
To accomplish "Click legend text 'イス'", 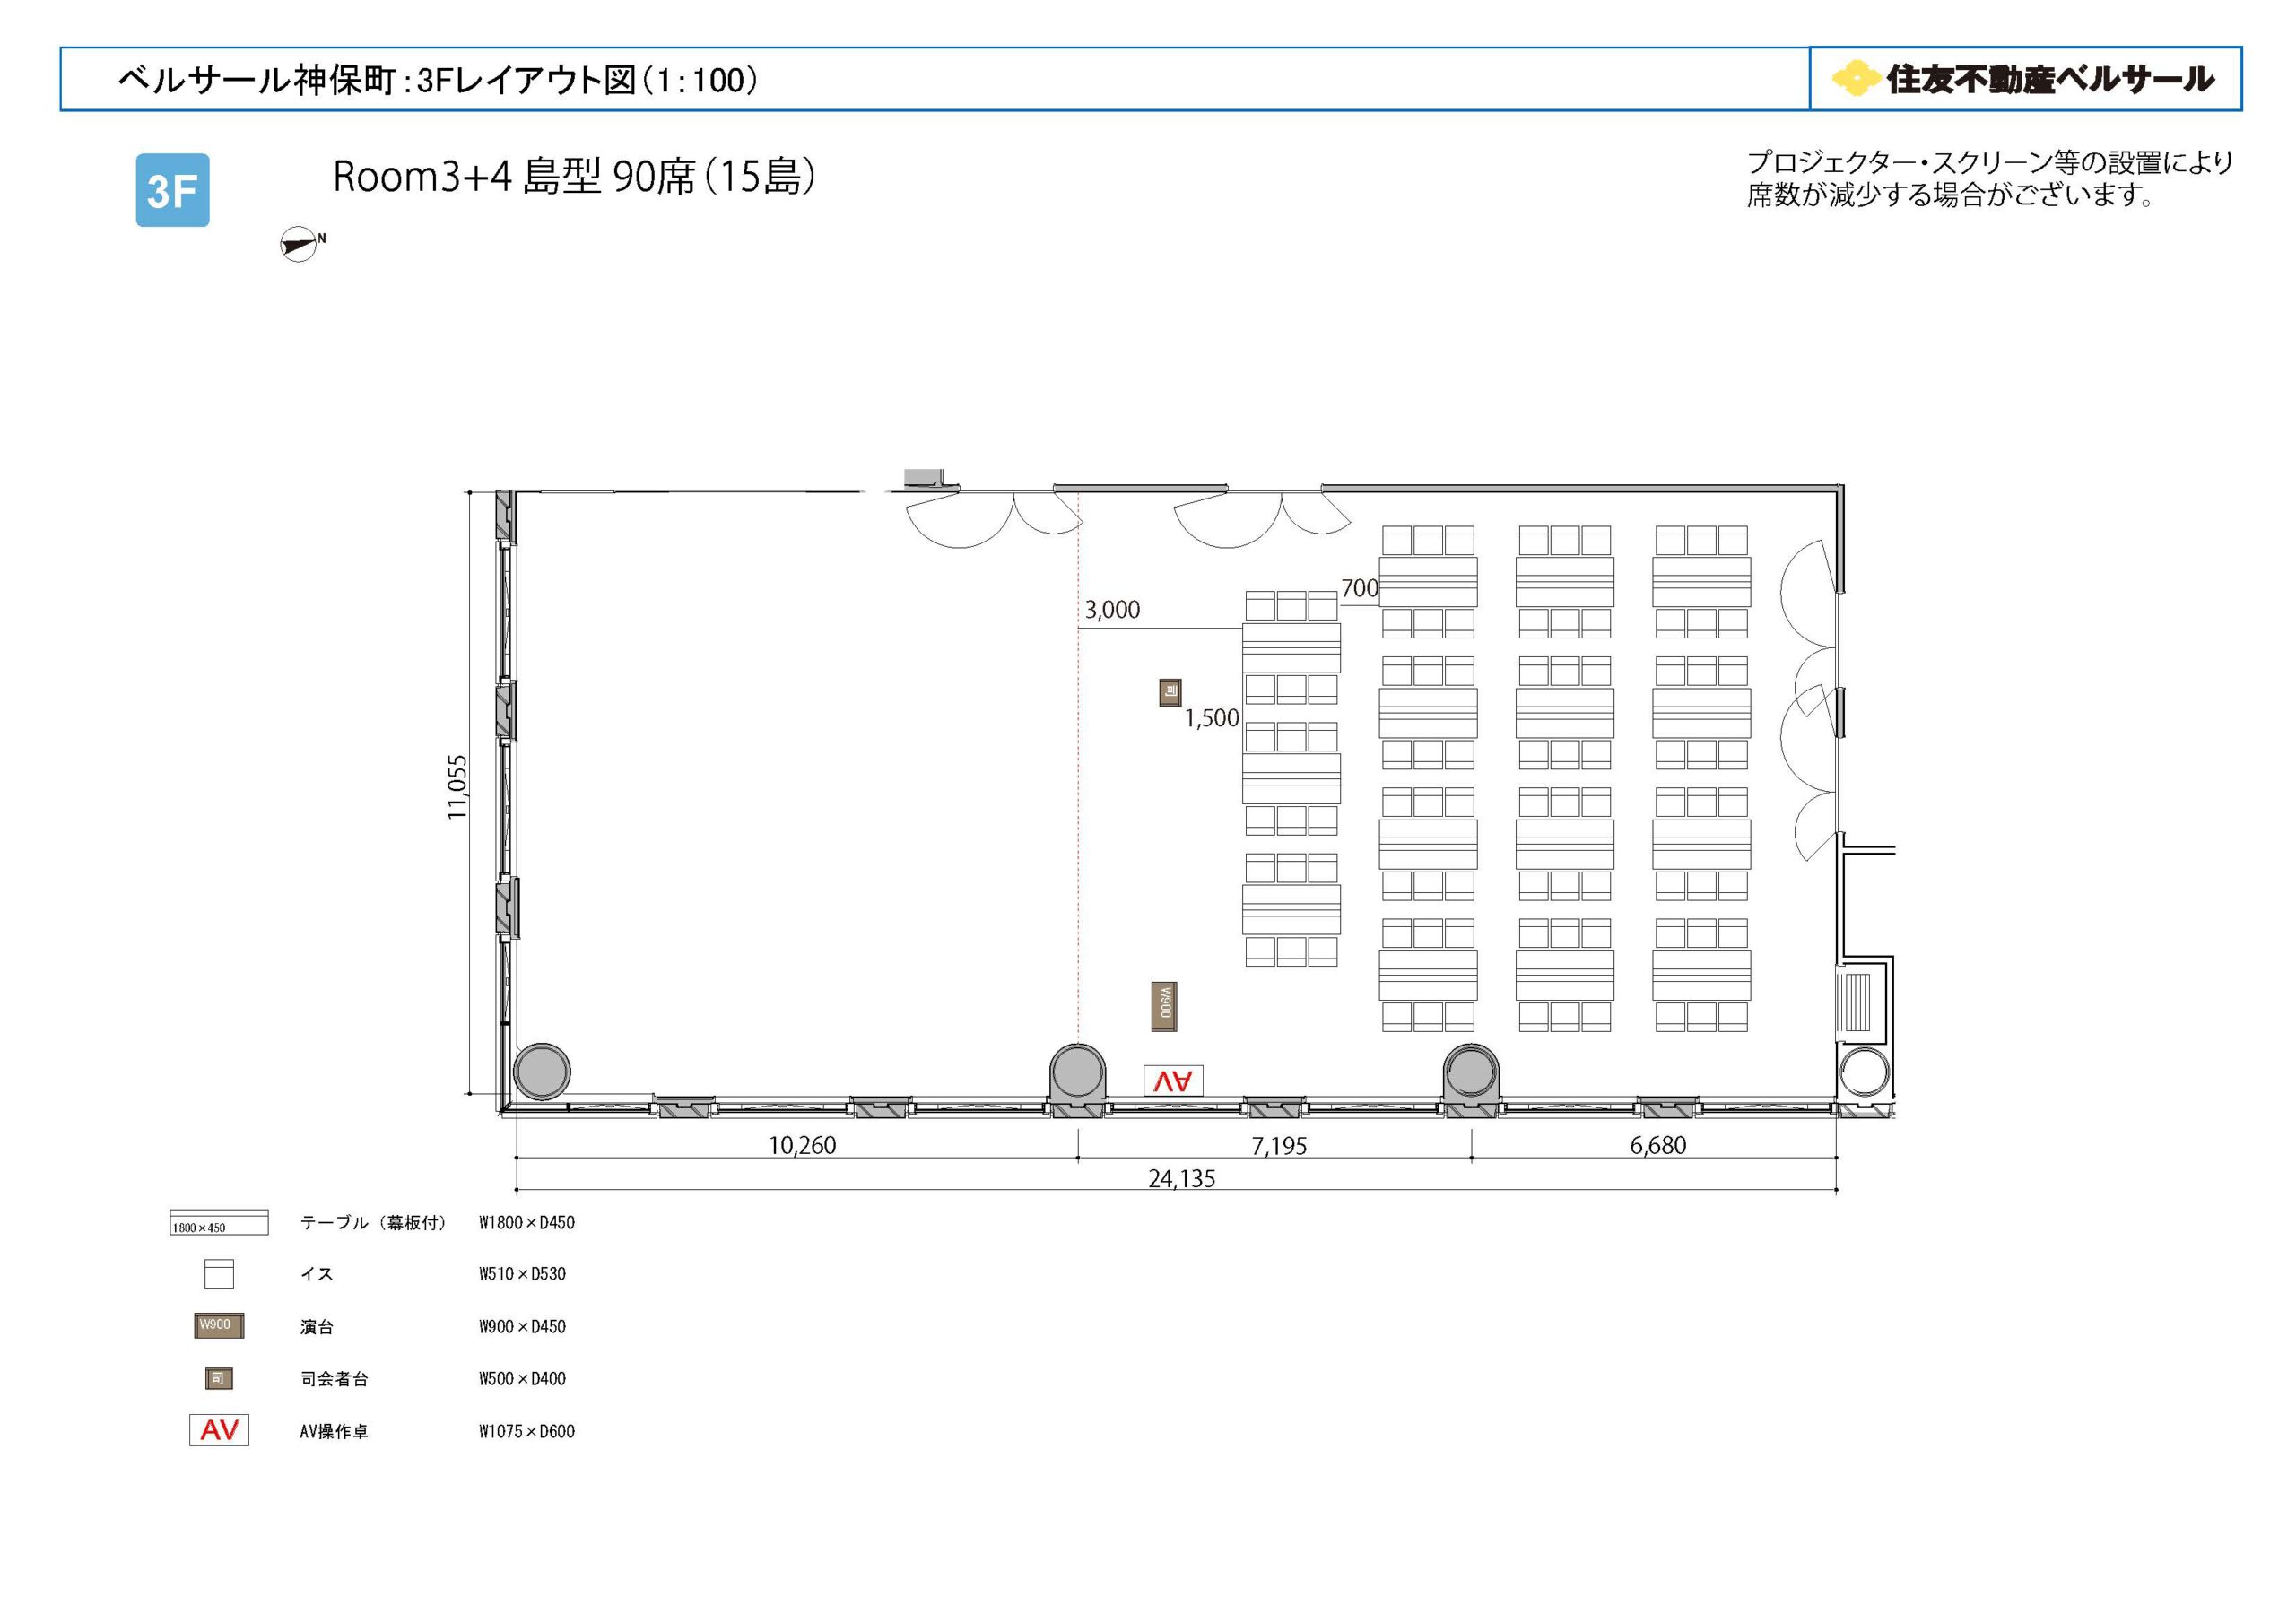I will coord(317,1274).
